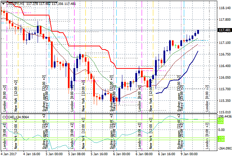This screenshot has width=232, height=158.
Task: Click the 115.700 price axis label
Action: (x=225, y=89)
